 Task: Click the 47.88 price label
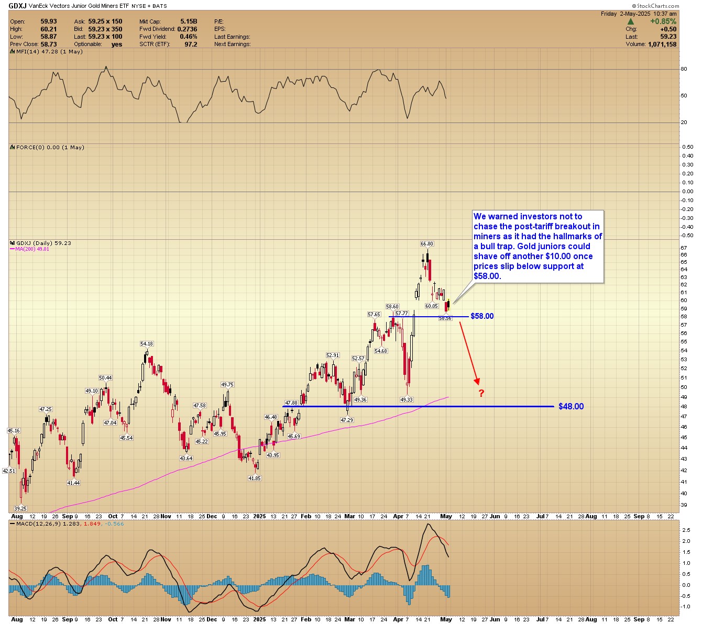pyautogui.click(x=291, y=403)
